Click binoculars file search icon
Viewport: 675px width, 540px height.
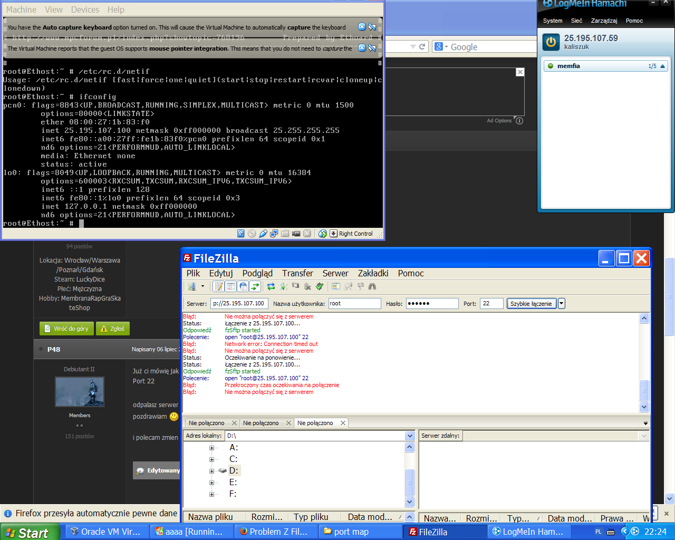click(x=372, y=286)
